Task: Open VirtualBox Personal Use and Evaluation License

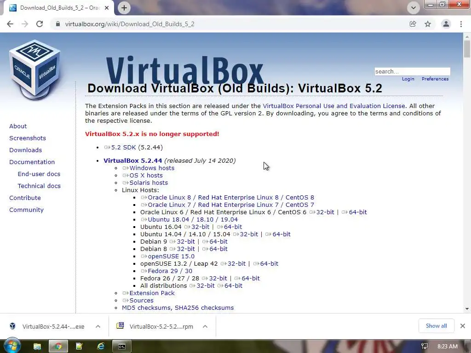Action: [x=334, y=106]
